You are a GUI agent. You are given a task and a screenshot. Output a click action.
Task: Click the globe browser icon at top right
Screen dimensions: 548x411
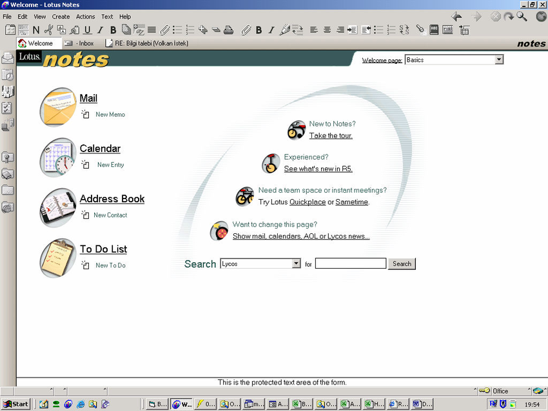541,16
